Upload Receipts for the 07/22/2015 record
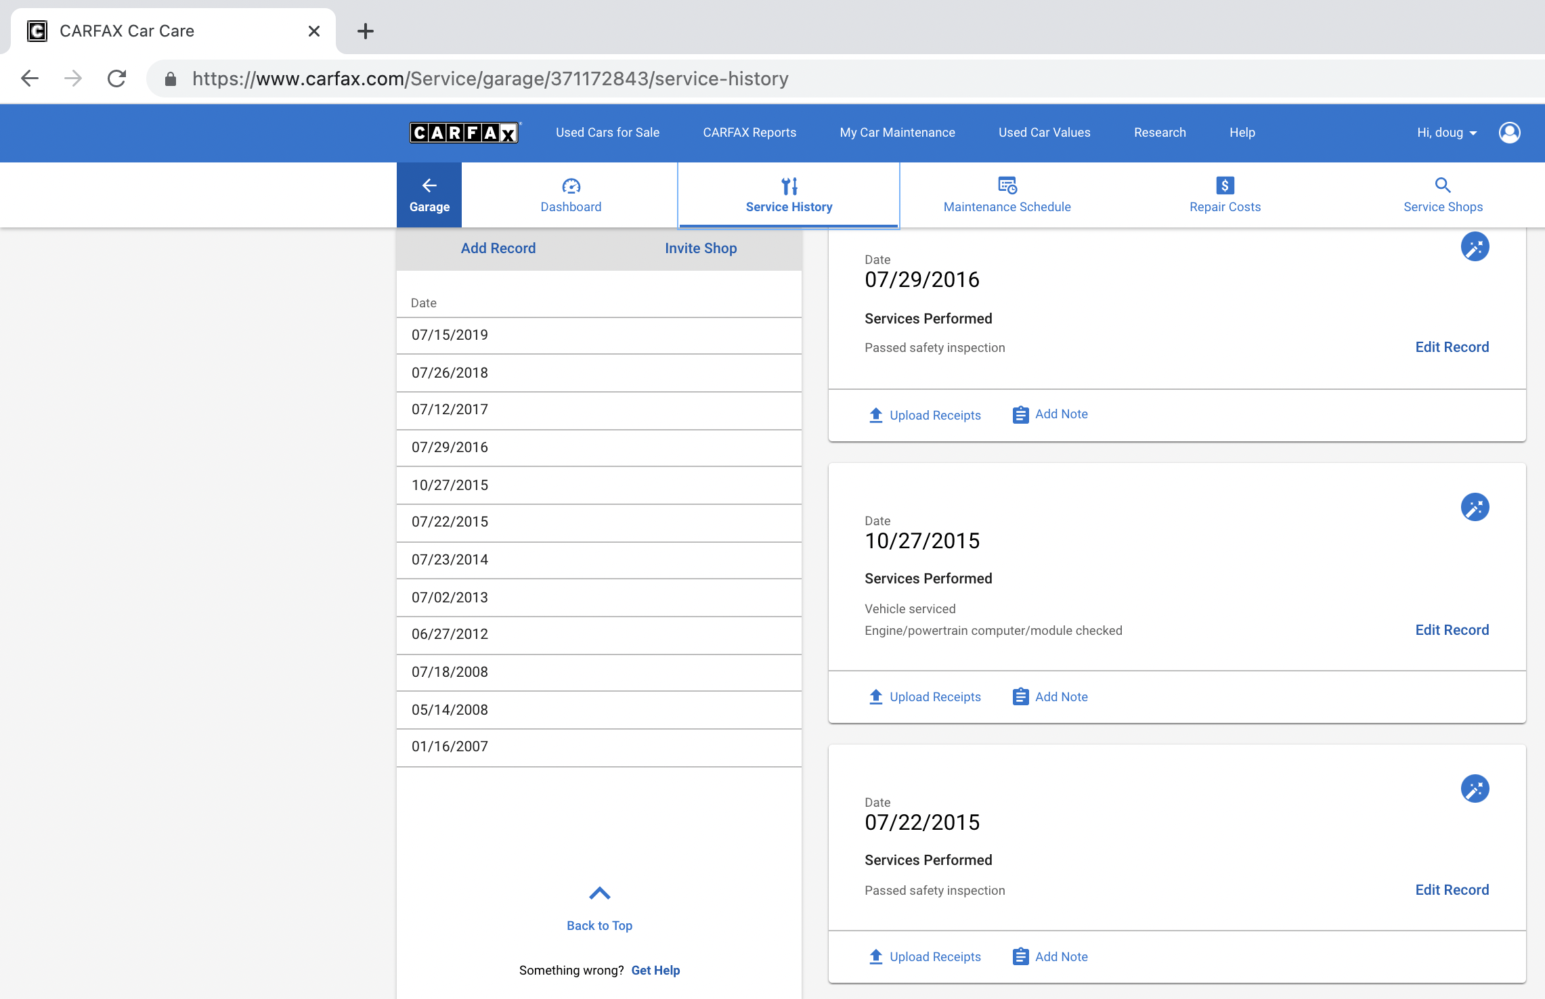 [x=924, y=956]
